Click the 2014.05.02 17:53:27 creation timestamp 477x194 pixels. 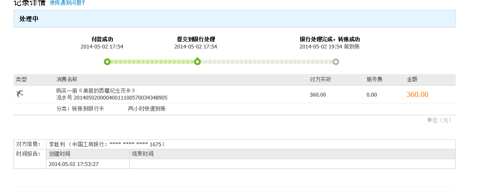point(74,164)
